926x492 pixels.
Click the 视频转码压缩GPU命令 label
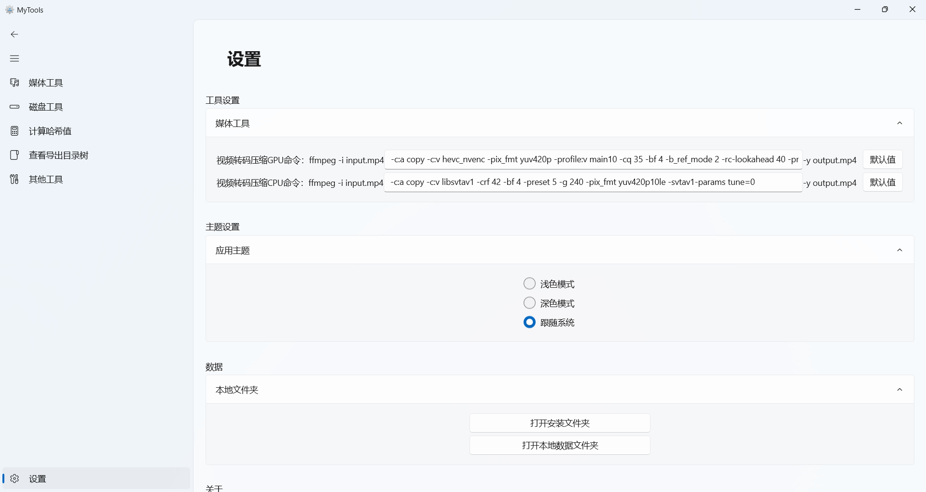tap(261, 160)
